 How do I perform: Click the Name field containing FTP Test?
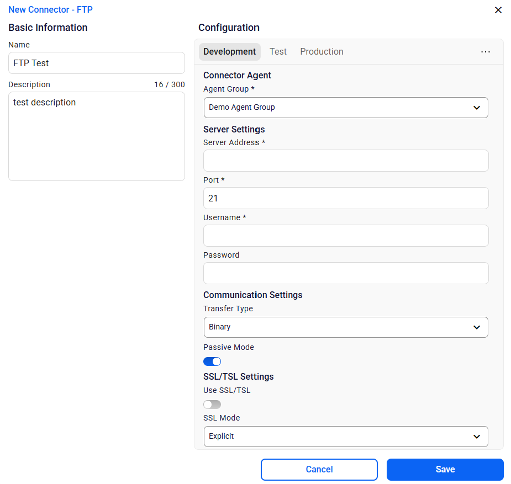click(x=96, y=63)
